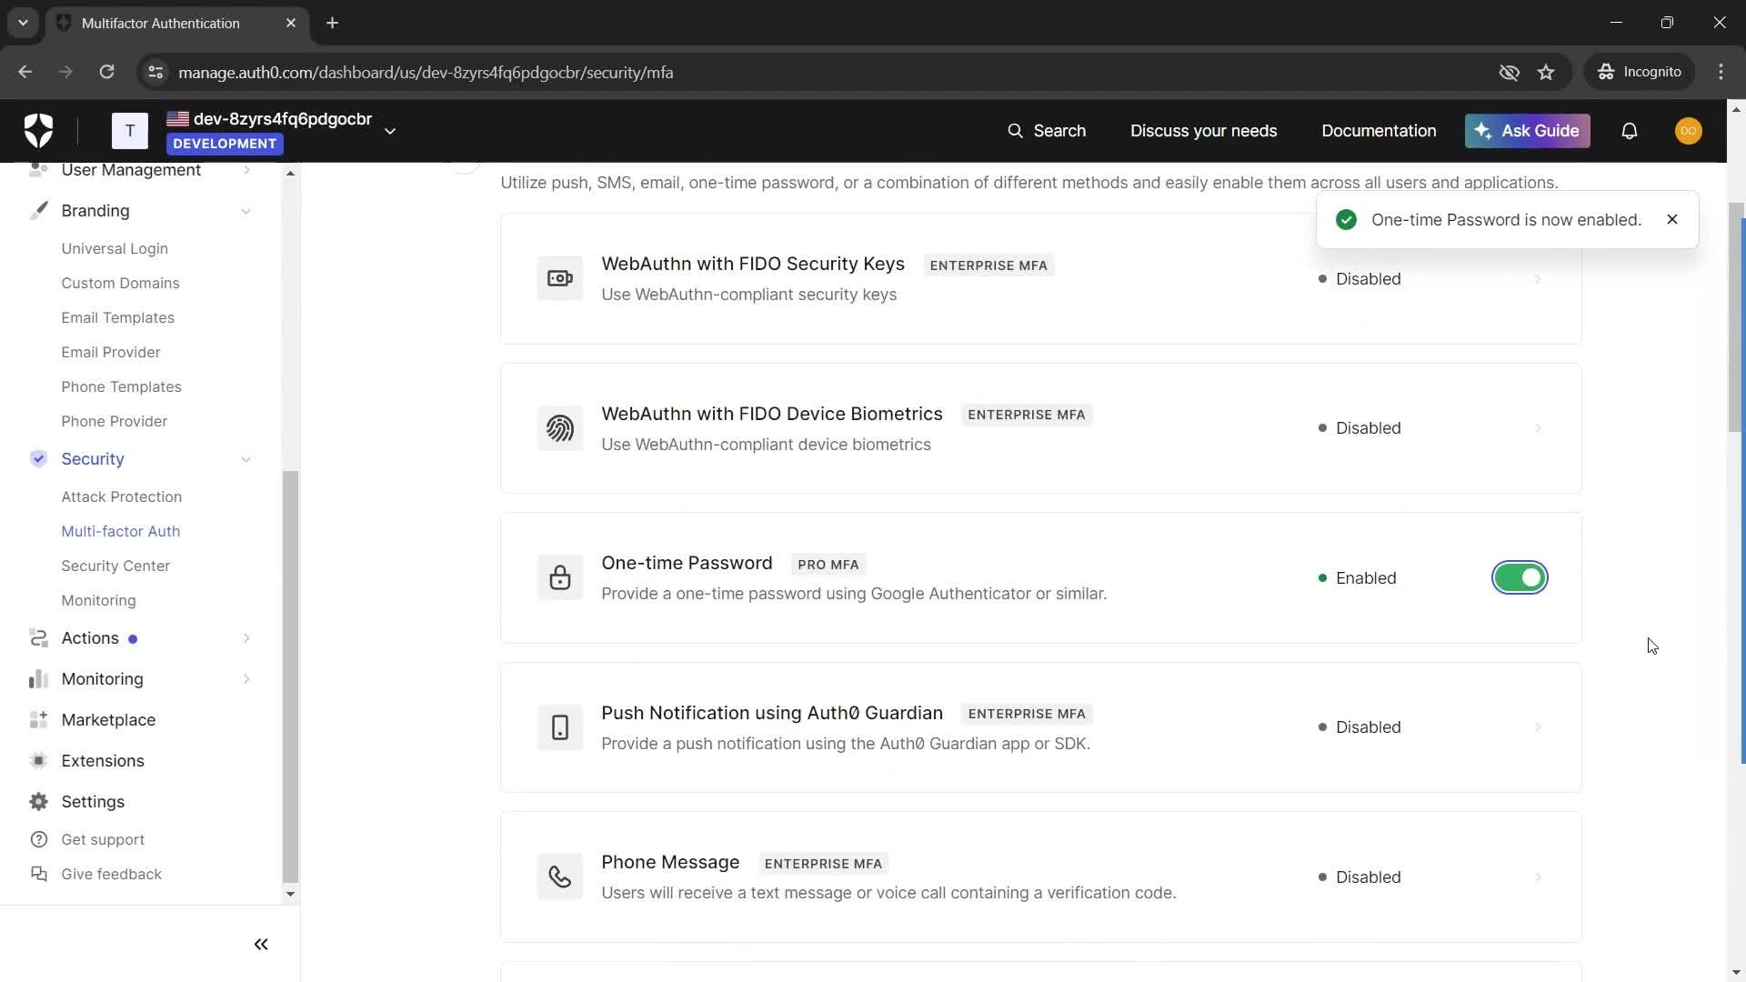This screenshot has width=1746, height=982.
Task: Click the Phone Message handset icon
Action: click(559, 877)
